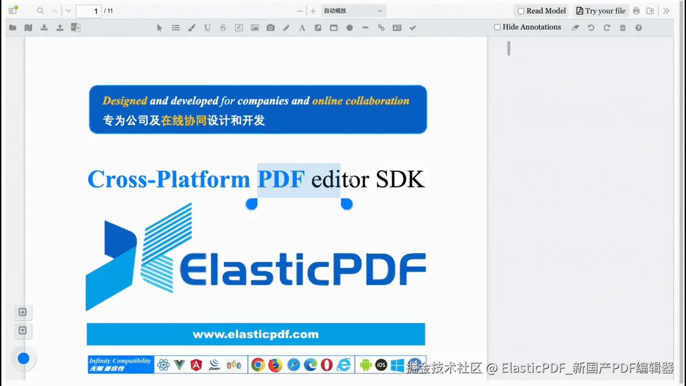Undo the last action
This screenshot has height=386, width=686.
pyautogui.click(x=591, y=27)
